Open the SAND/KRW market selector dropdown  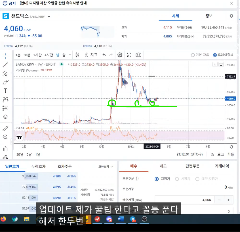(x=49, y=16)
